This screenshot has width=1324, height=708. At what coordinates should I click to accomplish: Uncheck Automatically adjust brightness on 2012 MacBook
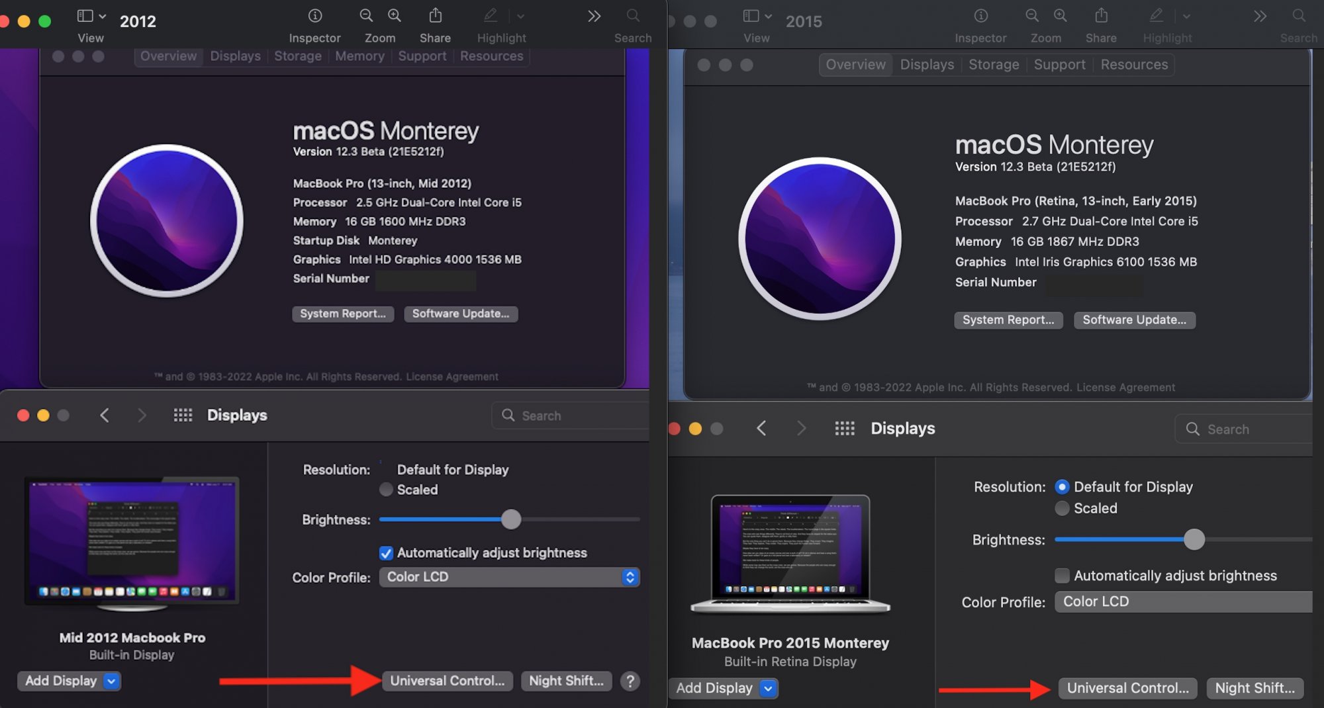[x=386, y=553]
